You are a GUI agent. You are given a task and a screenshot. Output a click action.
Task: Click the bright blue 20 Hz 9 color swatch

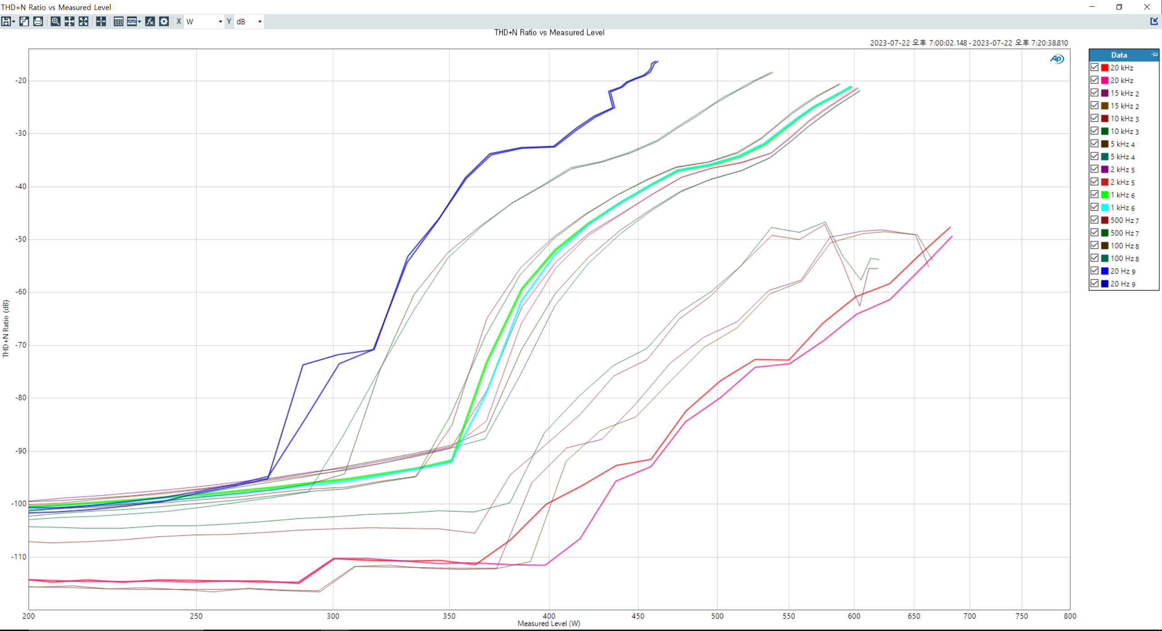click(1105, 271)
